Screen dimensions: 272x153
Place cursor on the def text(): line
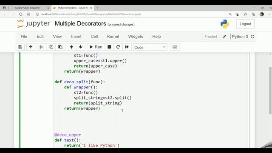(68, 140)
